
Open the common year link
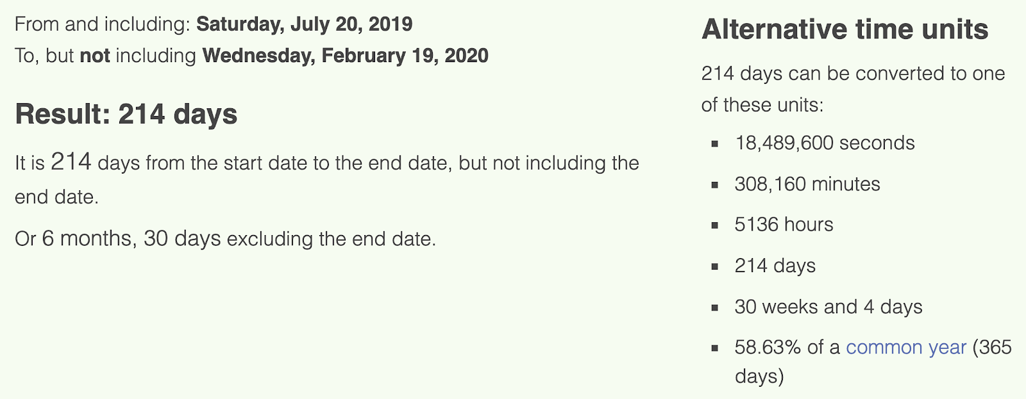(905, 348)
